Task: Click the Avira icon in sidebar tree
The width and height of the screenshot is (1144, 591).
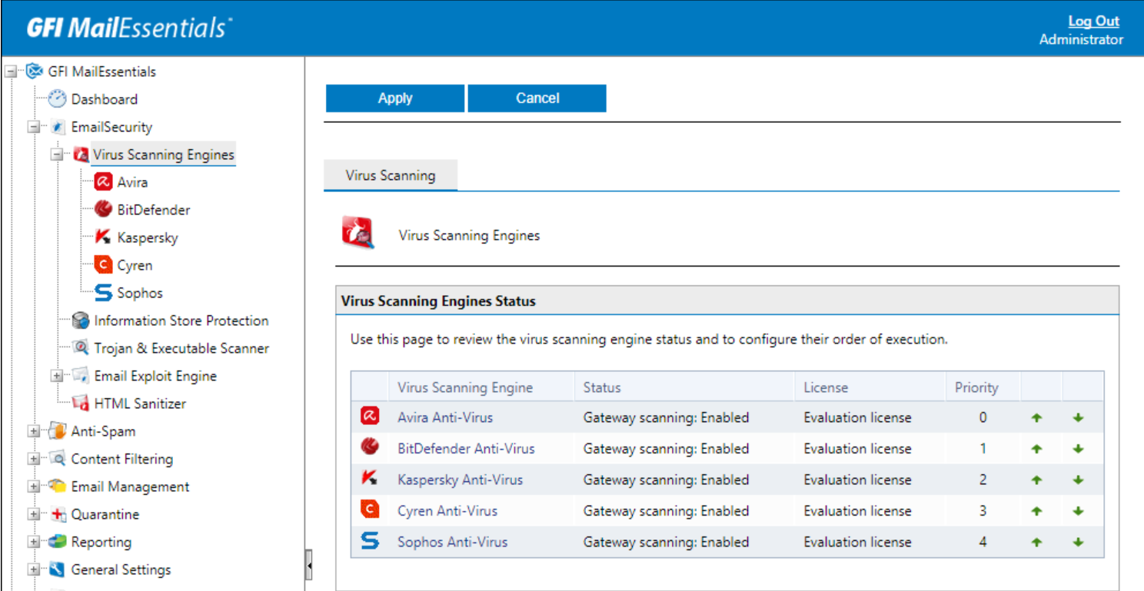Action: (103, 182)
